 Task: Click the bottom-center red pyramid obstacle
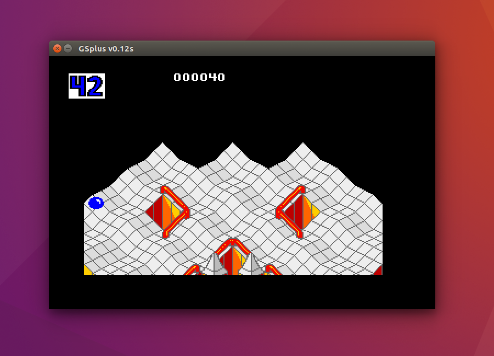[233, 257]
